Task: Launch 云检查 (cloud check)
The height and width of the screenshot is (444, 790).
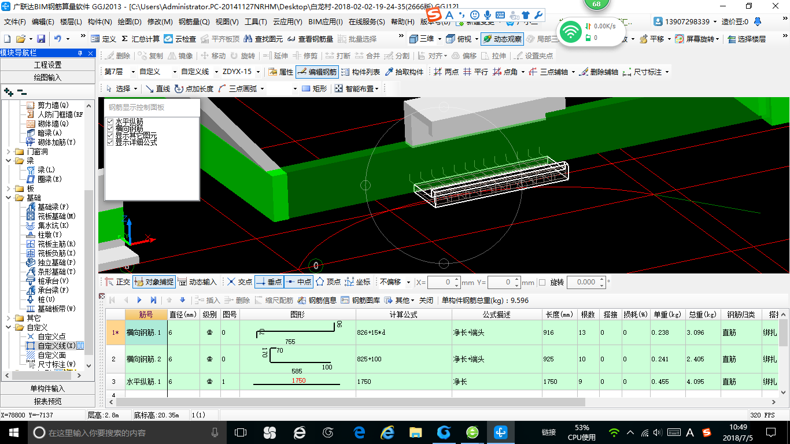Action: tap(180, 39)
